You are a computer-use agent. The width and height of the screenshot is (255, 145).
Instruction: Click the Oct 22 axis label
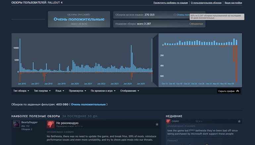[x=187, y=84]
